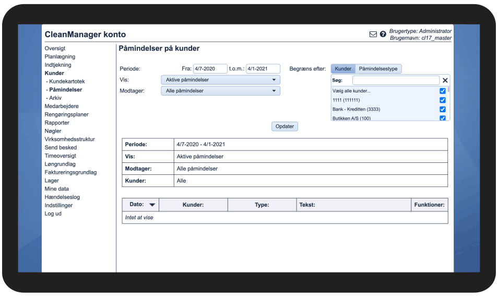Switch to the Kunder filter tab

pos(343,68)
